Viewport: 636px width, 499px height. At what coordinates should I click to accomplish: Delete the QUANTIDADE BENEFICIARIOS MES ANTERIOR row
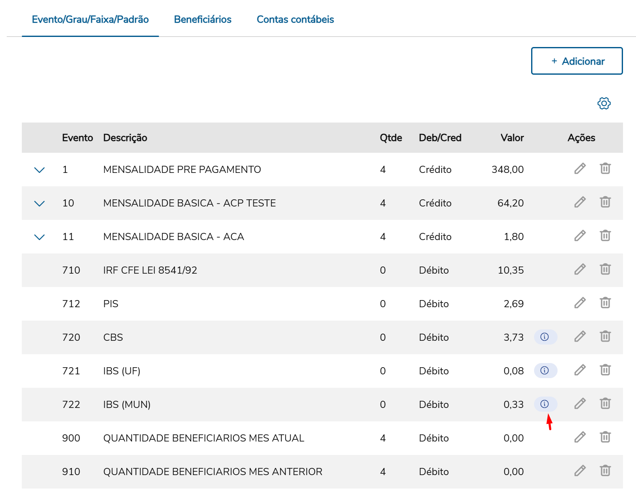605,471
